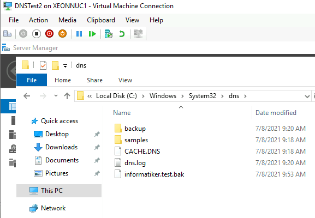
Task: Create a checkpoint using the toolbar icon
Action: pos(109,34)
